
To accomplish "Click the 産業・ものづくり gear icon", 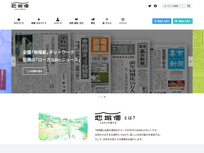I will click(39, 19).
